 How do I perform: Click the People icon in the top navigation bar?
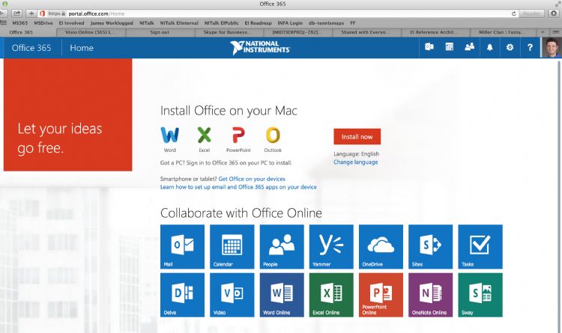pyautogui.click(x=470, y=47)
